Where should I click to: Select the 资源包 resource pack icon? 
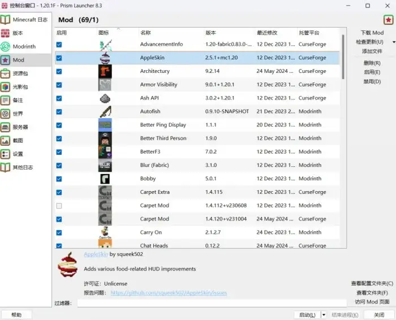(6, 73)
